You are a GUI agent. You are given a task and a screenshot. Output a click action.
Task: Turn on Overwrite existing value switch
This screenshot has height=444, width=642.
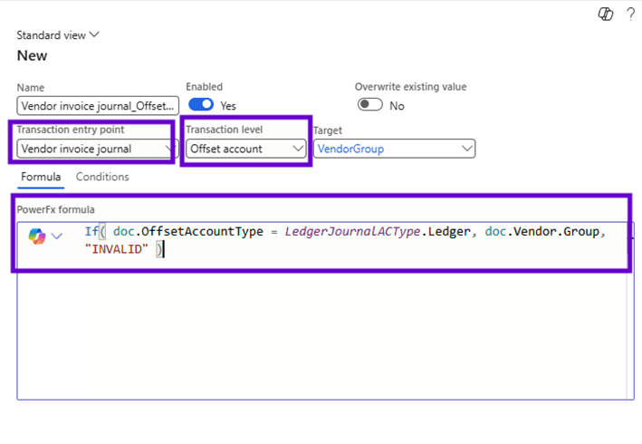coord(369,105)
